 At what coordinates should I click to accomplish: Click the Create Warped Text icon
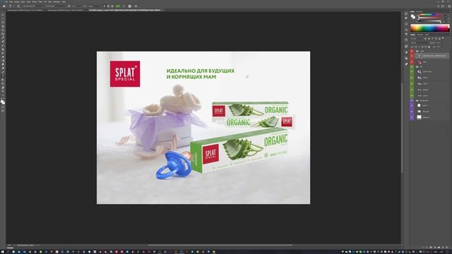click(124, 6)
